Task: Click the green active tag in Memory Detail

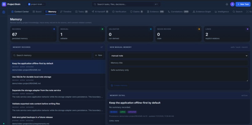Action: click(x=123, y=112)
